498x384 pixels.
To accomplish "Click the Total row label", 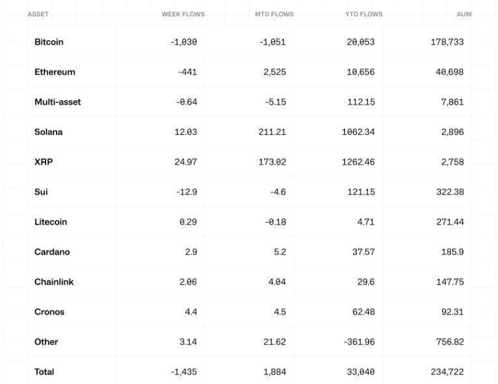I will click(x=44, y=372).
